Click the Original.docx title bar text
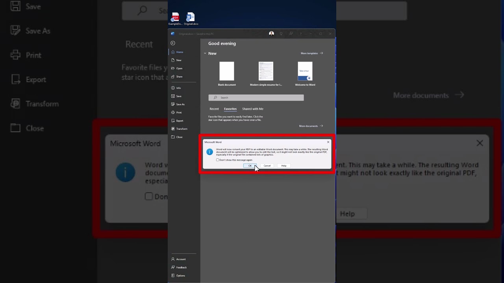This screenshot has height=283, width=504. 196,34
